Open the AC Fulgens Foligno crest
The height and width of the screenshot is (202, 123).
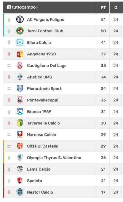pyautogui.click(x=20, y=19)
